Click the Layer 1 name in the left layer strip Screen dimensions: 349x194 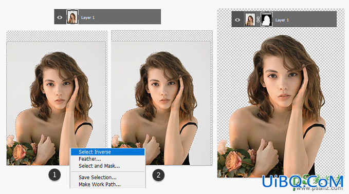(x=88, y=17)
